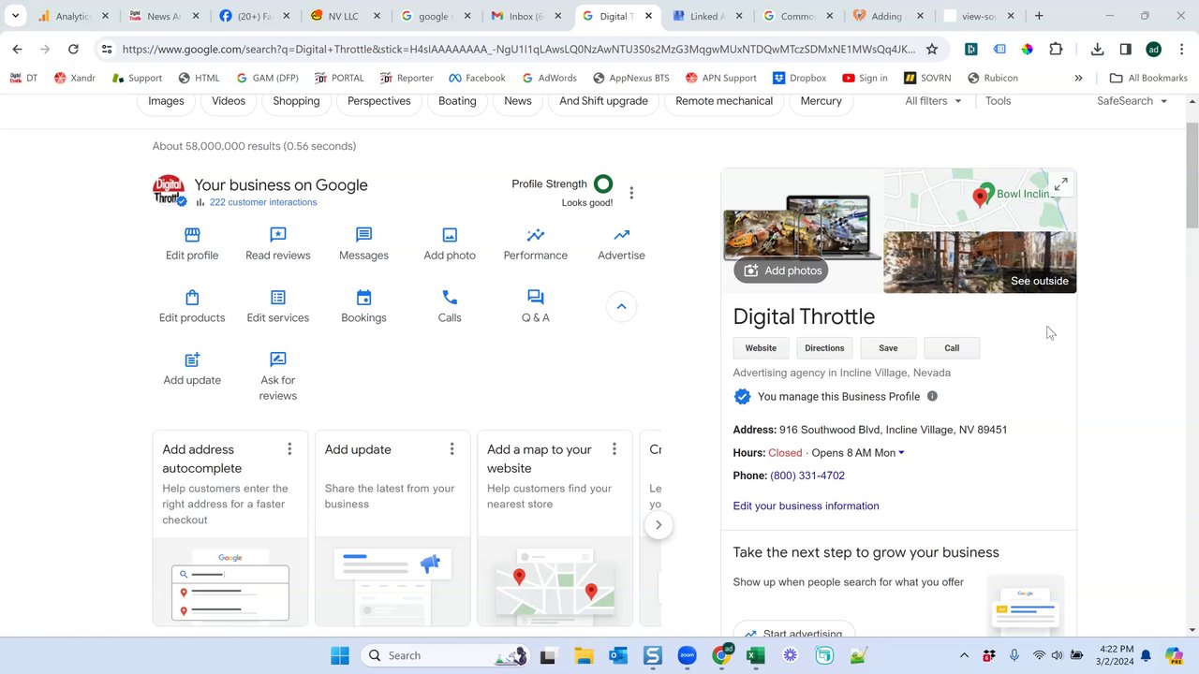Open options menu on Add update card
The width and height of the screenshot is (1199, 674).
coord(451,449)
